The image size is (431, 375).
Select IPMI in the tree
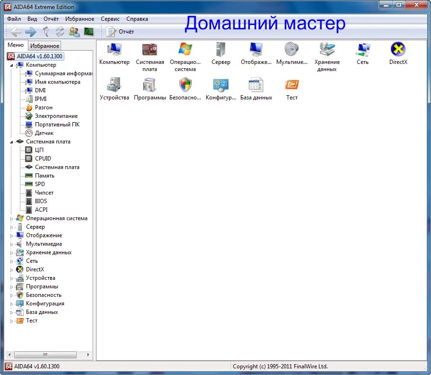(x=41, y=99)
